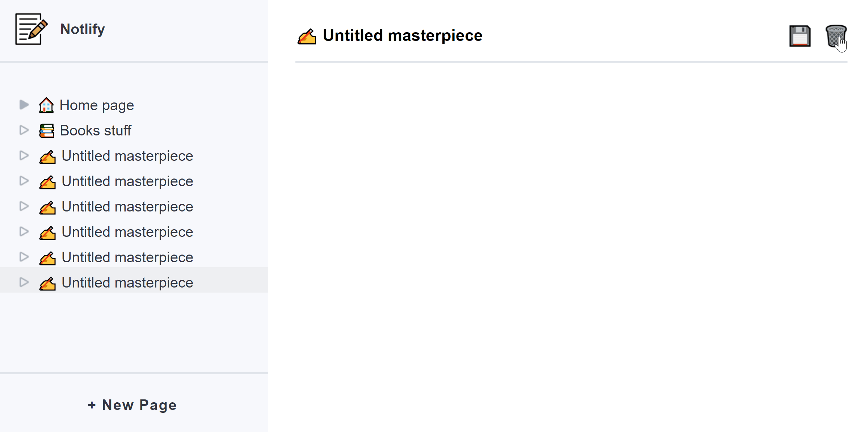Click the pencil icon on Untitled masterpiece header
The image size is (858, 432).
[306, 36]
